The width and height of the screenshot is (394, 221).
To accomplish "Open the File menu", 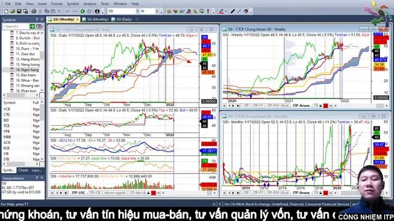I will 8,4.
